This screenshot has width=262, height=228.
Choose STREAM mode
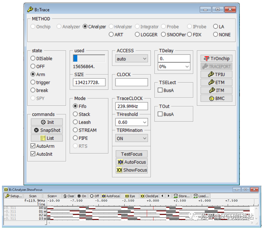[x=85, y=130]
